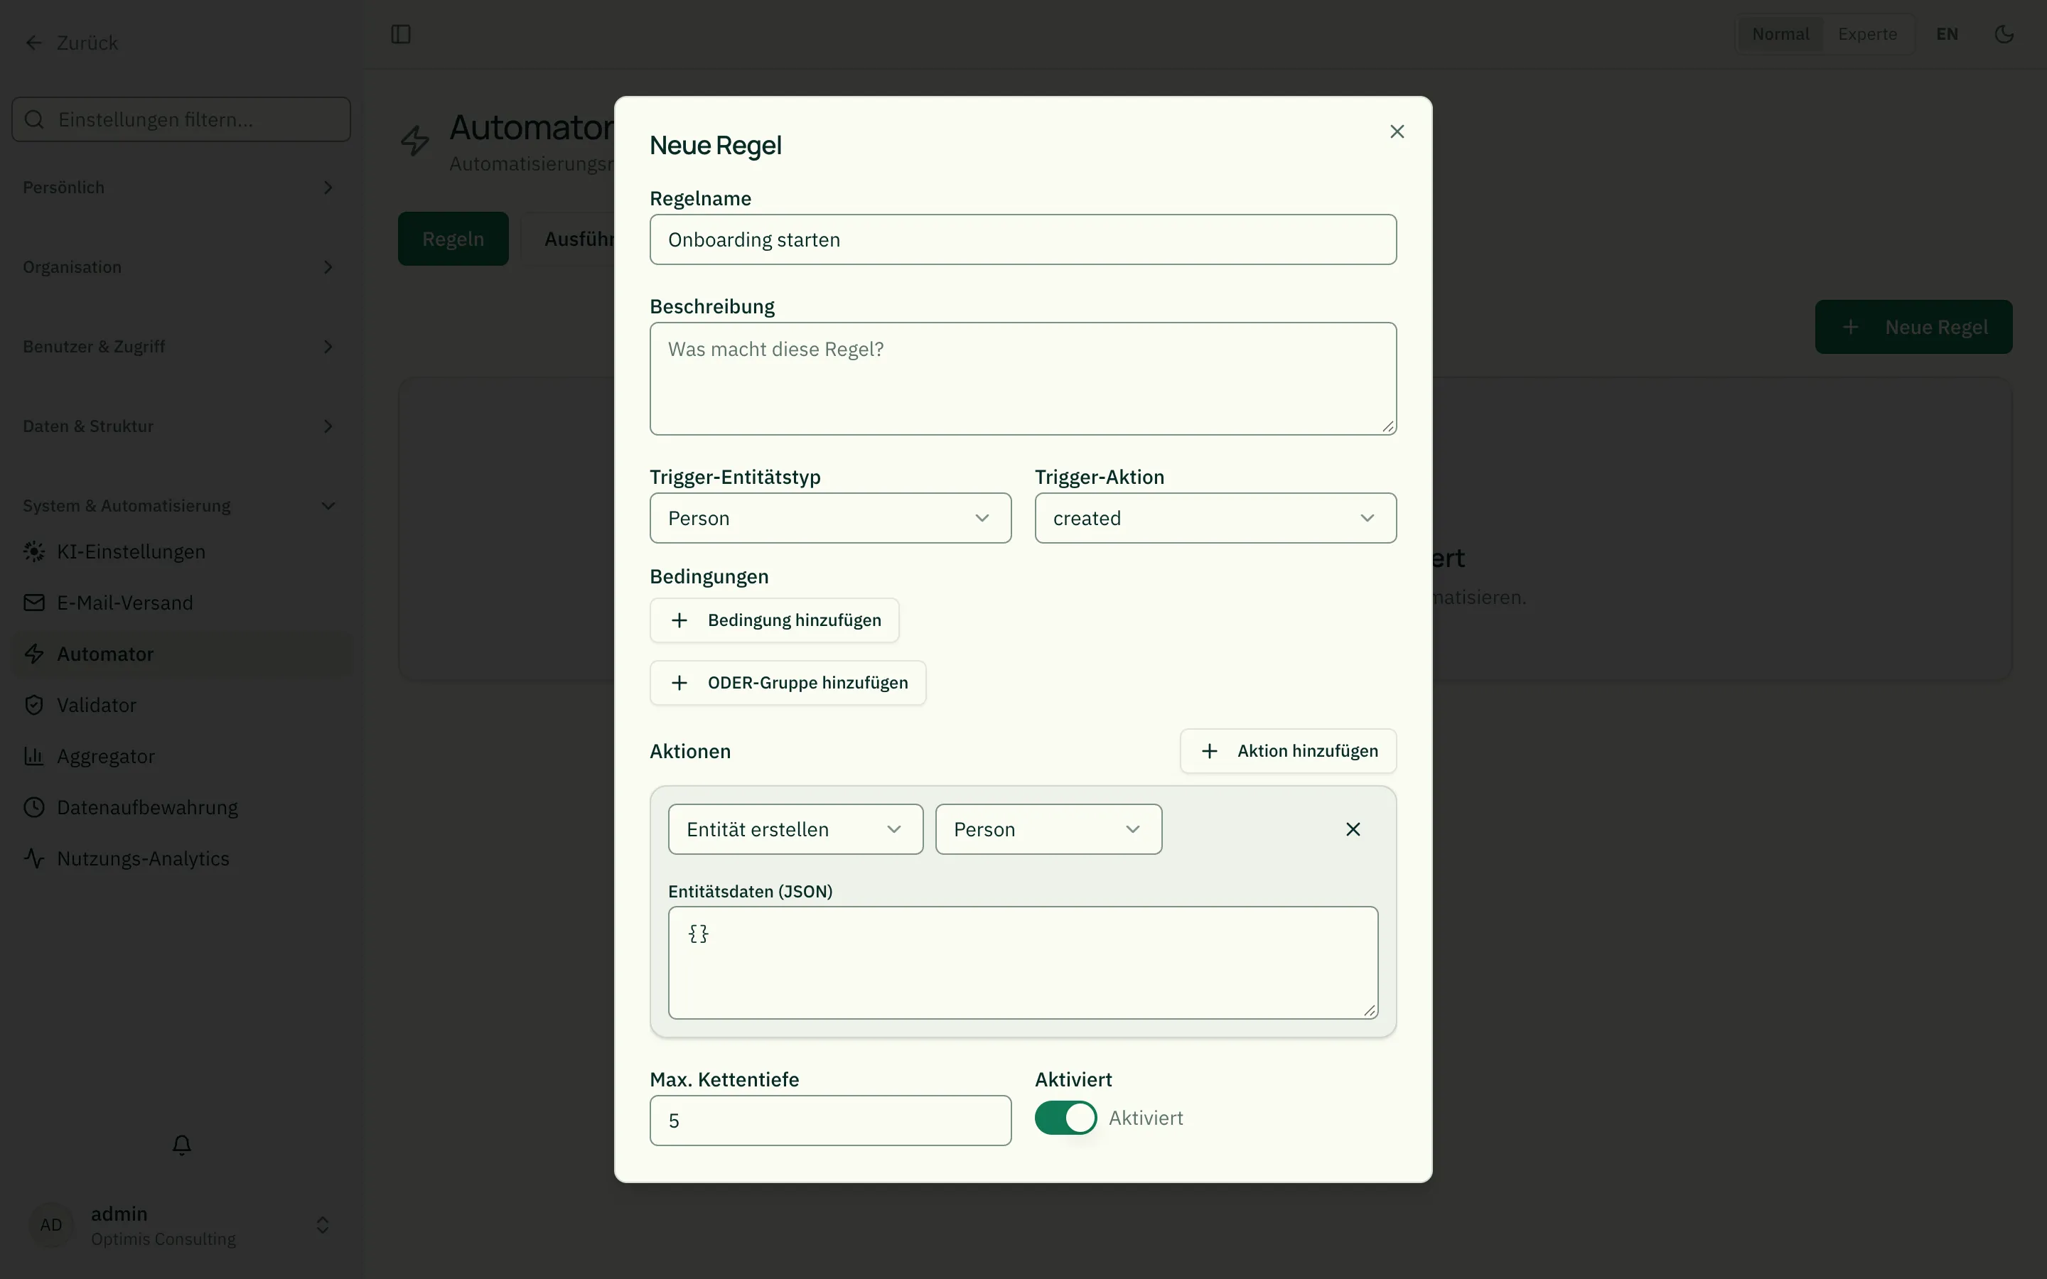Click Bedingung hinzufügen button
2047x1279 pixels.
775,621
